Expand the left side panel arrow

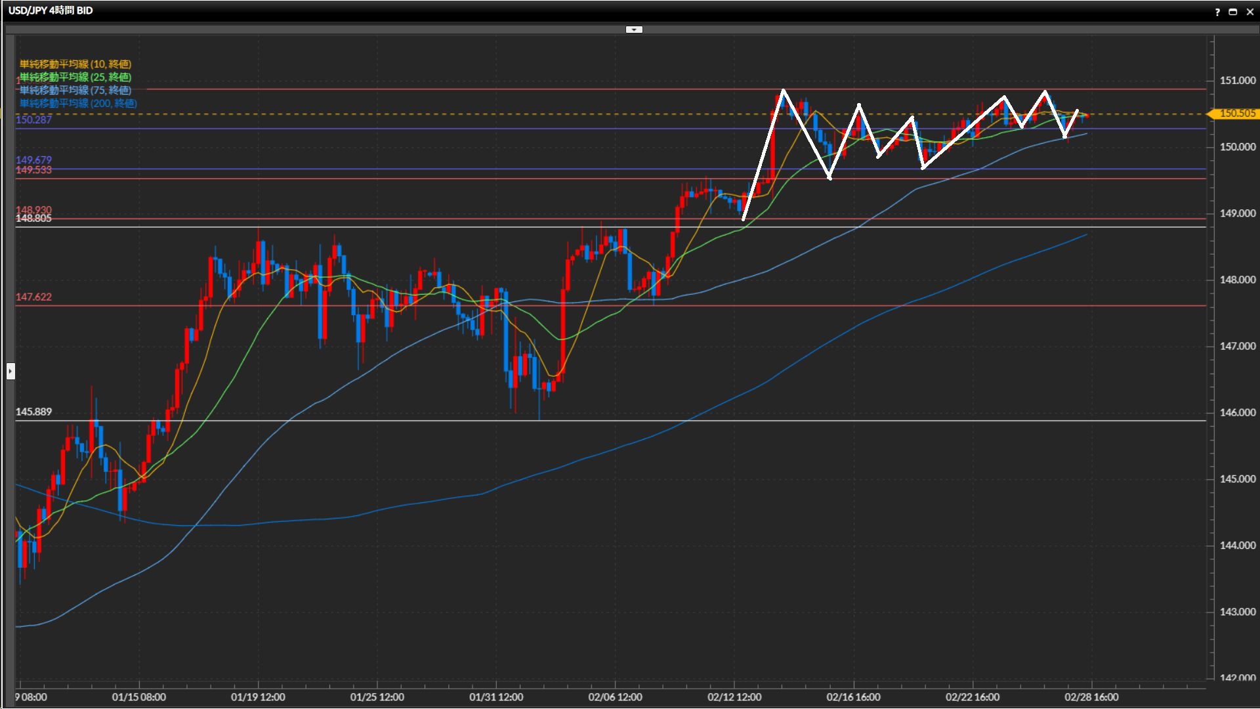tap(10, 372)
